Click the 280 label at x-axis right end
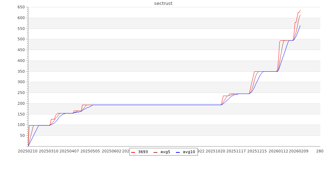 point(320,151)
